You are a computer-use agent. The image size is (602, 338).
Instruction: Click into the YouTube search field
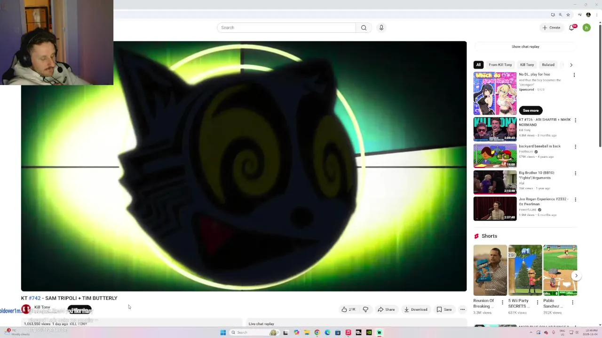[286, 28]
